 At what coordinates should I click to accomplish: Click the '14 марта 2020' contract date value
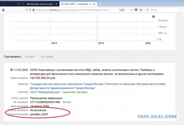[x=39, y=106]
